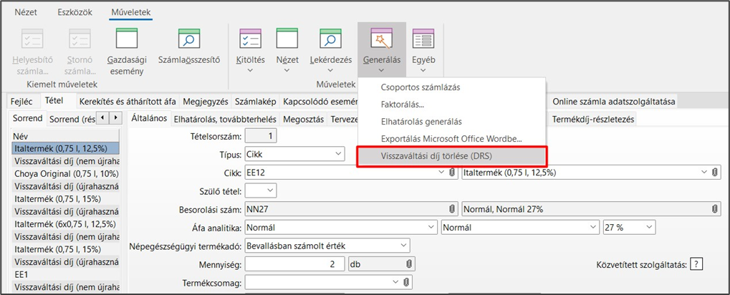Open Elhatárolás, továbbterhelés sub-tab
730x295 pixels.
point(225,119)
